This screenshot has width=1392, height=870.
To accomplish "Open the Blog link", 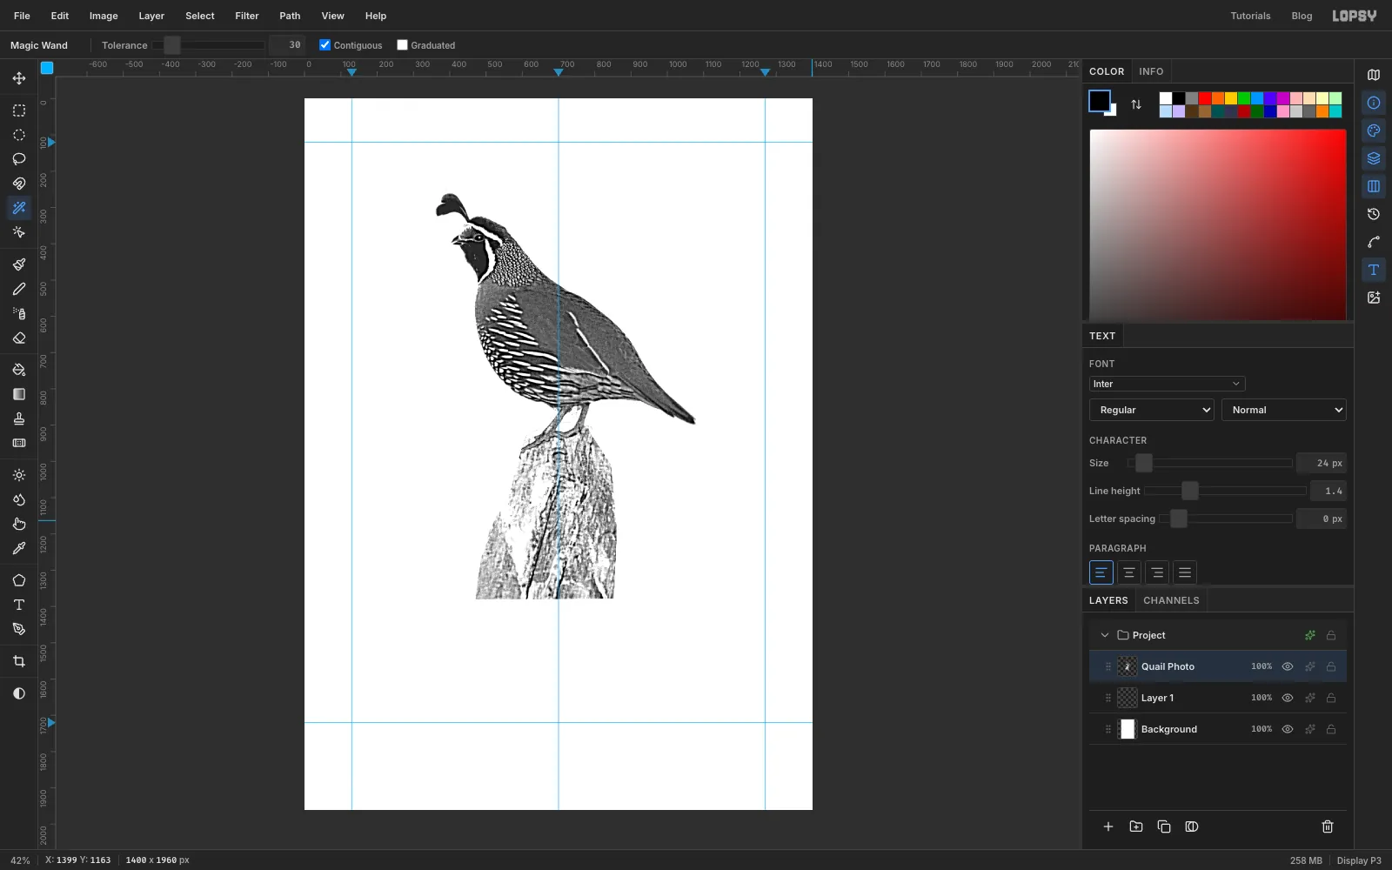I will pos(1302,16).
